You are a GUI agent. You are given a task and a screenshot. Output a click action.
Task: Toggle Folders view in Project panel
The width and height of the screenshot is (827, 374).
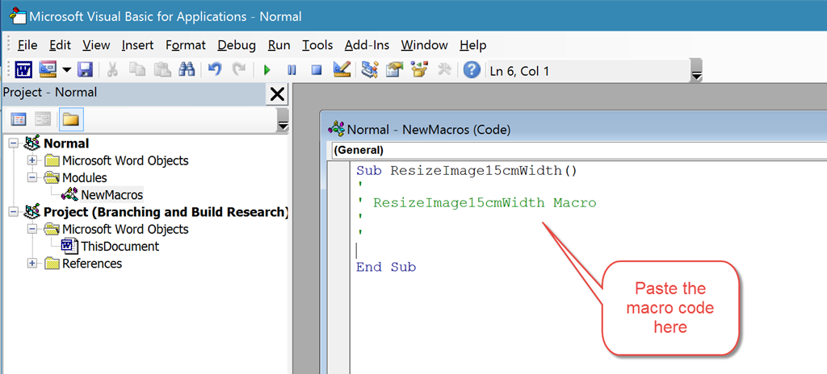[70, 119]
